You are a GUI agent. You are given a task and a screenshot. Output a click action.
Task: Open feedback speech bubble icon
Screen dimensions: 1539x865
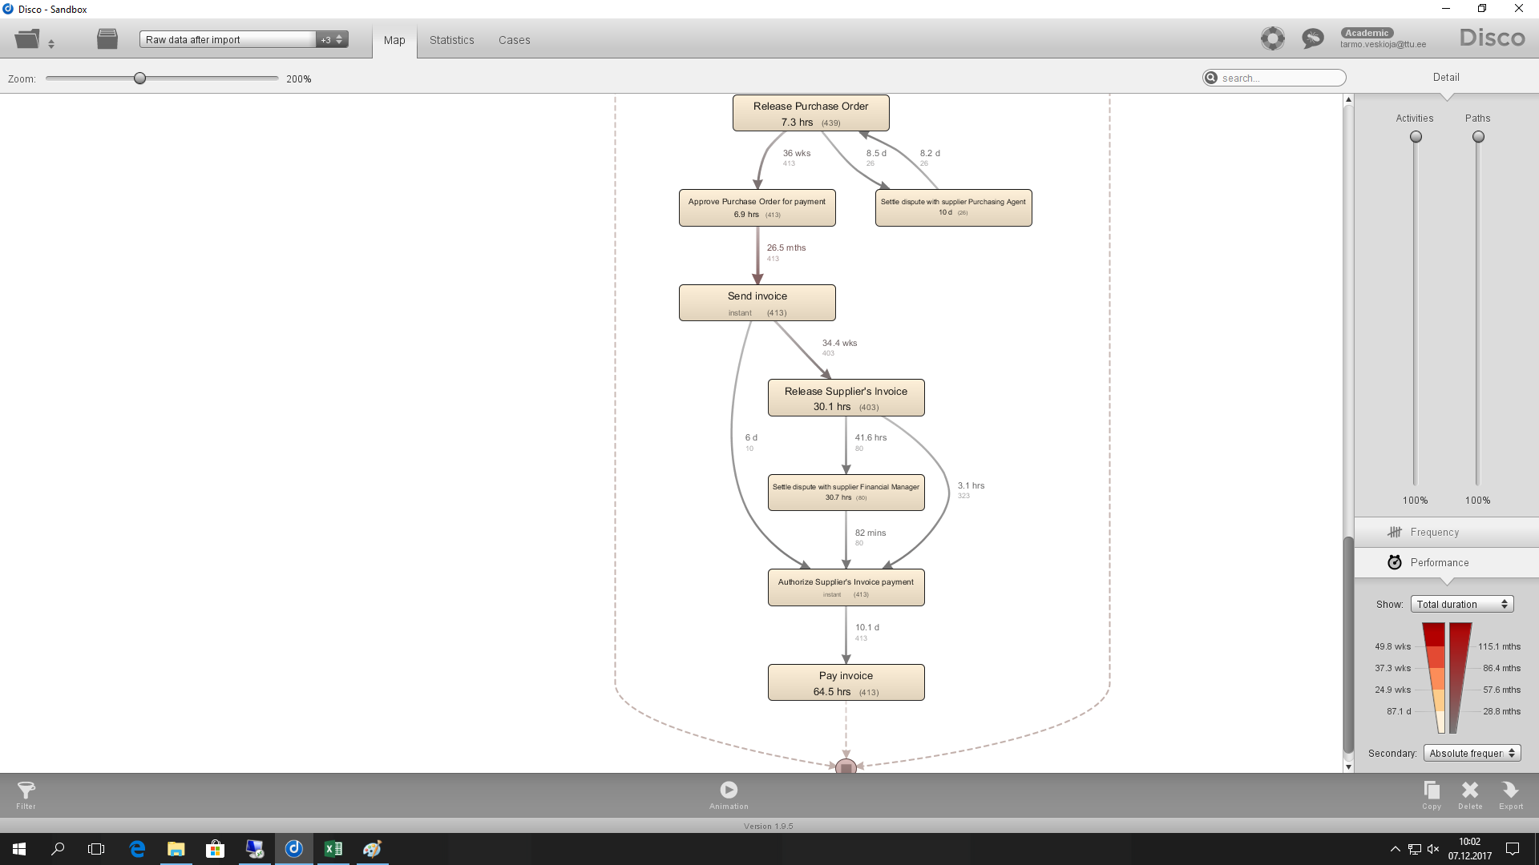click(1313, 38)
